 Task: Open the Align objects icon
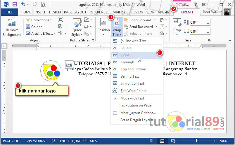click(x=162, y=20)
